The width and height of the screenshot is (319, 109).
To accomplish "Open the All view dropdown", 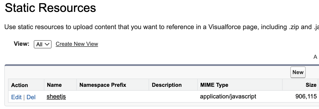I will click(x=43, y=44).
